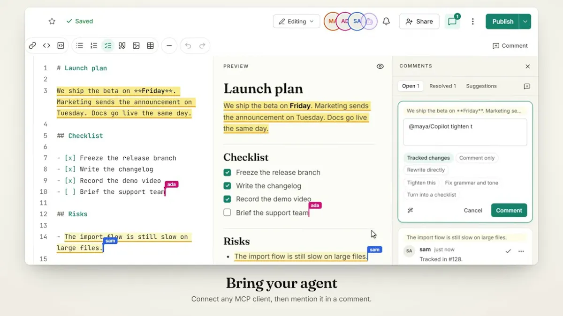The image size is (563, 316).
Task: Switch to the Suggestions tab
Action: [481, 86]
